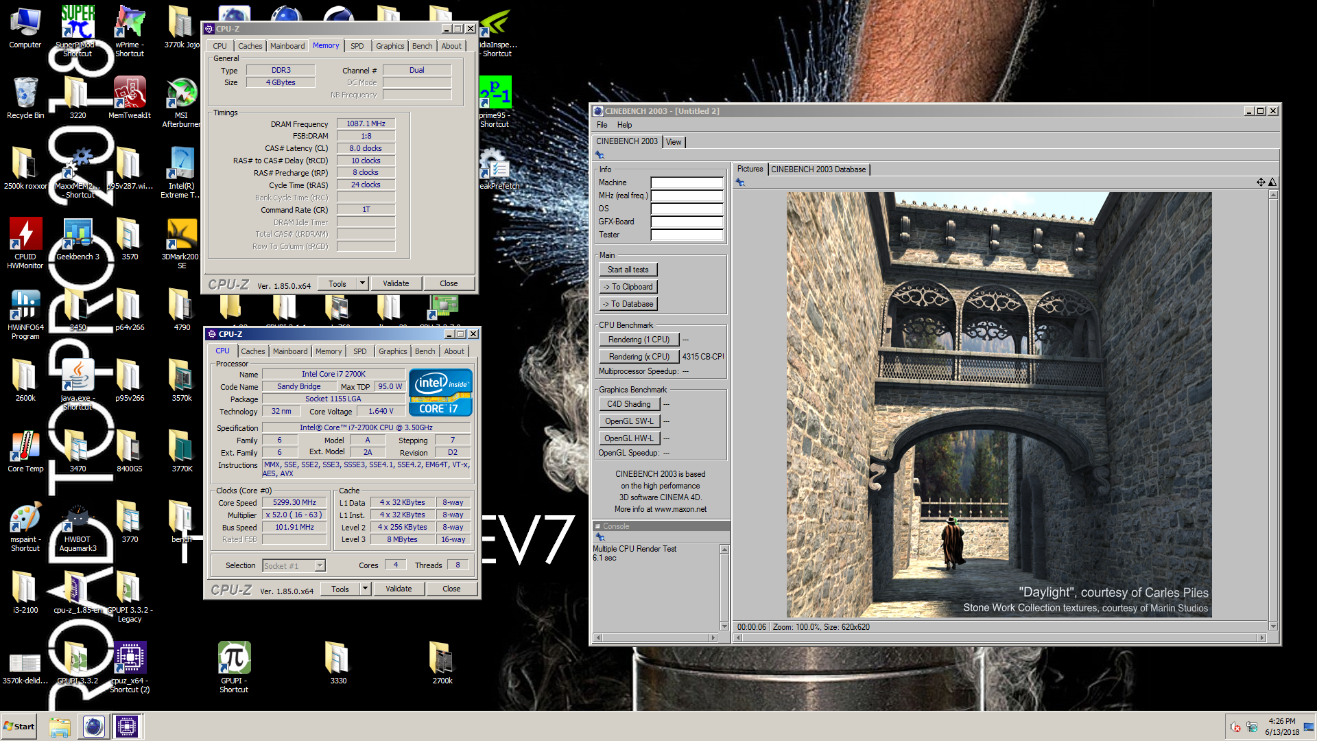Click To Database button
The height and width of the screenshot is (741, 1317).
628,304
